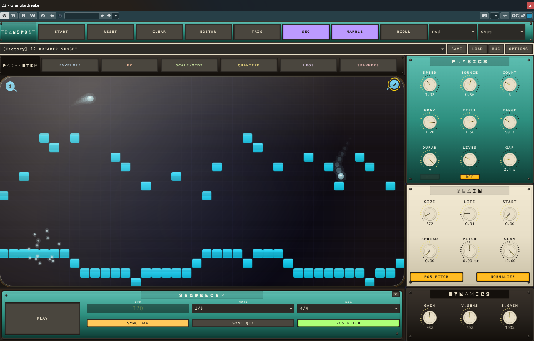The height and width of the screenshot is (341, 534).
Task: Switch to the FX tab
Action: click(130, 65)
